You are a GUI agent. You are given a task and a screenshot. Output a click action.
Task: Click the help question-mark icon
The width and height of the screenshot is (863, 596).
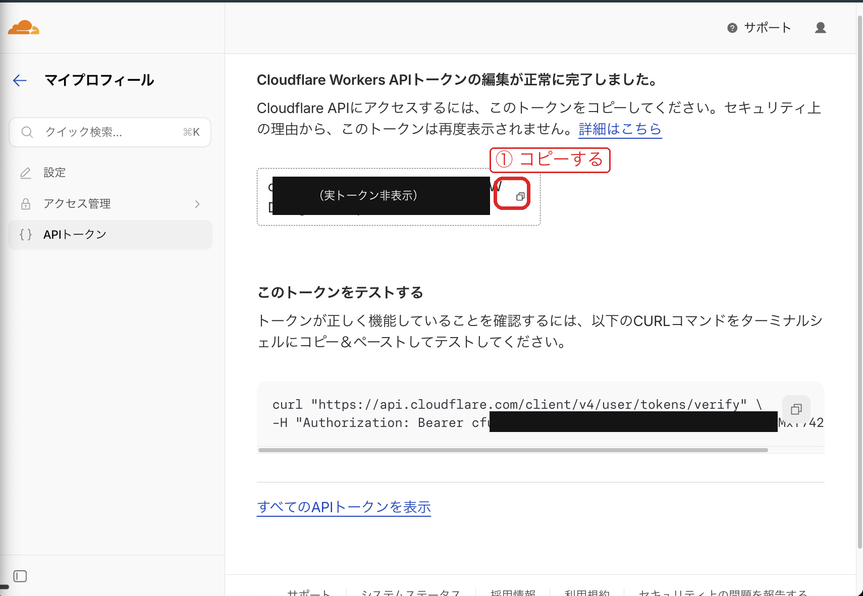pos(732,28)
